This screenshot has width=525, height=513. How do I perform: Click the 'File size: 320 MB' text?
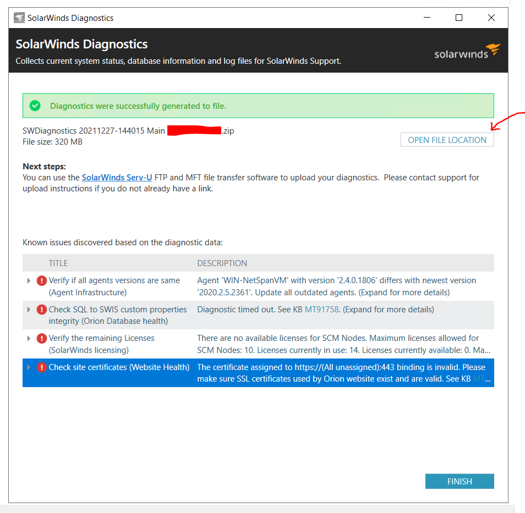point(53,142)
